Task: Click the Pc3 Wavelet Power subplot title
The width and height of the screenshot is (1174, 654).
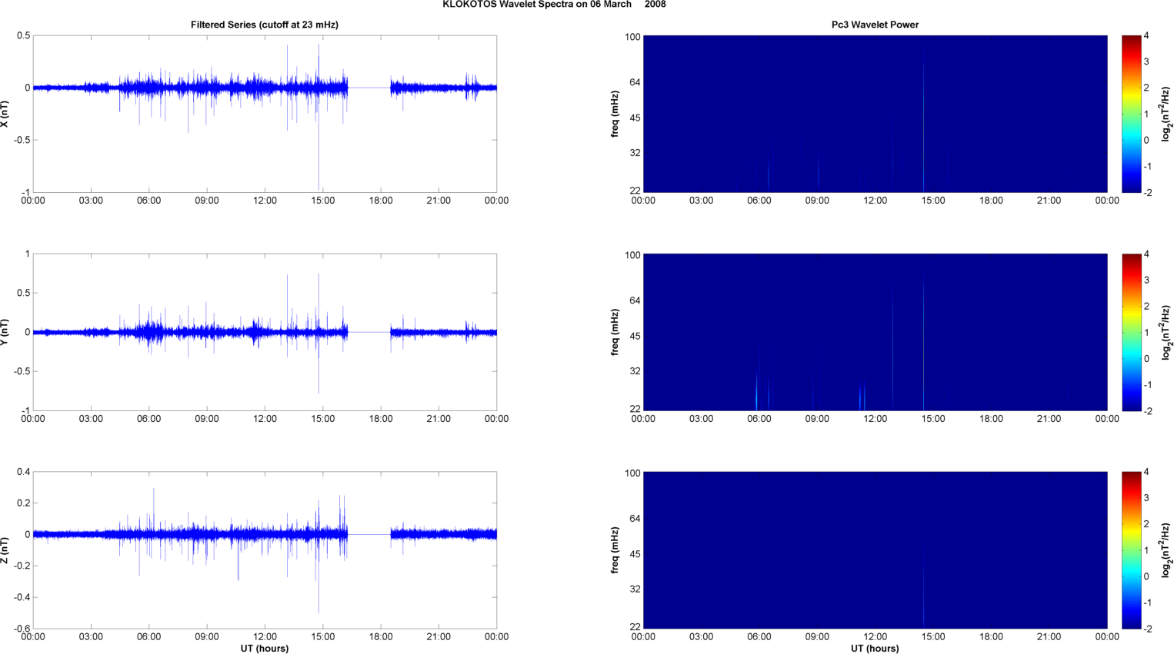Action: click(x=875, y=25)
